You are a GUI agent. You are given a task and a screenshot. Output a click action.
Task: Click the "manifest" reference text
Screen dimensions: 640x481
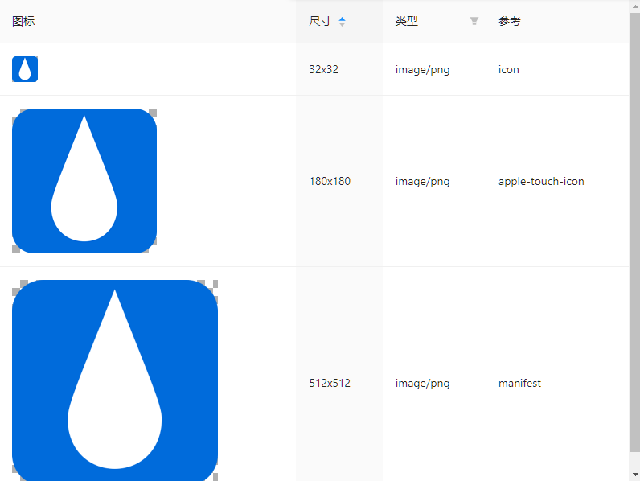519,384
